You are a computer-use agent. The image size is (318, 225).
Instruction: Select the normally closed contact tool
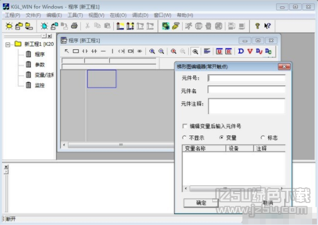[x=94, y=51]
